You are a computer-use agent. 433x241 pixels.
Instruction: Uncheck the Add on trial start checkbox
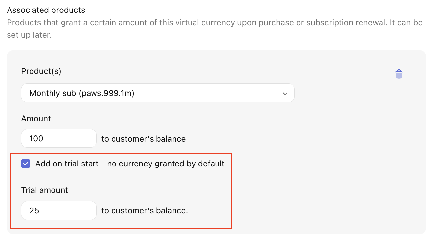(x=26, y=164)
